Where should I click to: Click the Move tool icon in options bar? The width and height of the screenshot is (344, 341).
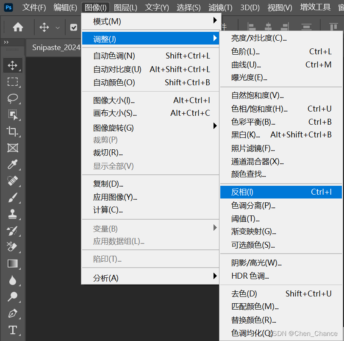[x=44, y=28]
